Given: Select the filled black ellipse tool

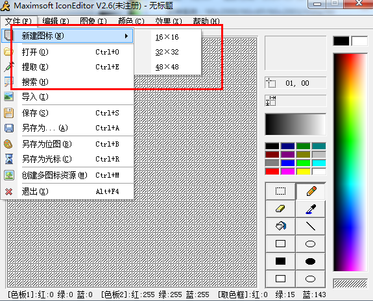Looking at the screenshot, I should 311,261.
